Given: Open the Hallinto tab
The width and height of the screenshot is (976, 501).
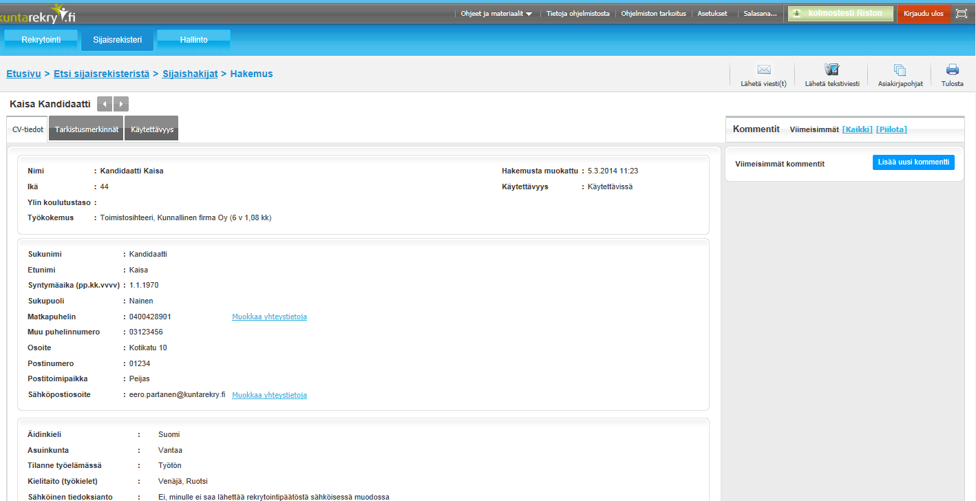Looking at the screenshot, I should point(193,40).
